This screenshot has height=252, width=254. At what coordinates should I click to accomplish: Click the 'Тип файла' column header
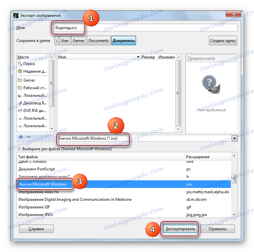pos(101,157)
